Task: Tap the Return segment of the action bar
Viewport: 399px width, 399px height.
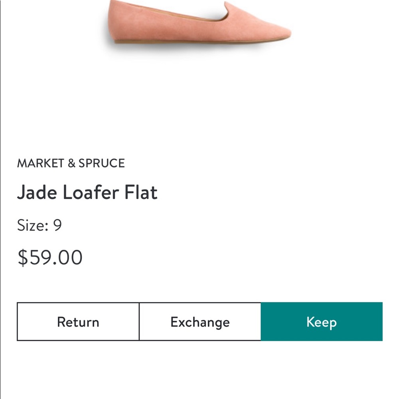Action: 78,322
